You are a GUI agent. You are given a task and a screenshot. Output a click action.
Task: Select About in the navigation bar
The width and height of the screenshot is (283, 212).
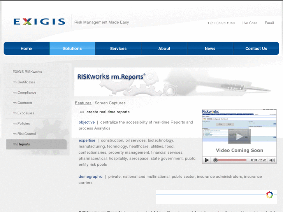(164, 49)
